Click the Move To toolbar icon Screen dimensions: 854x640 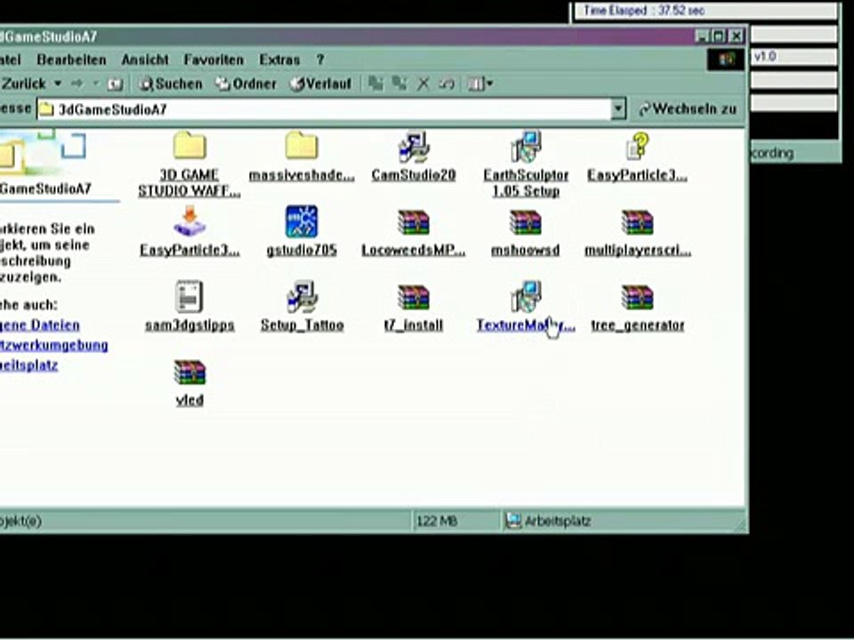pos(375,84)
